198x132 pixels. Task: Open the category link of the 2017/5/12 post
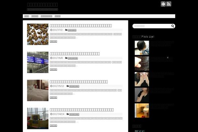coord(74,86)
